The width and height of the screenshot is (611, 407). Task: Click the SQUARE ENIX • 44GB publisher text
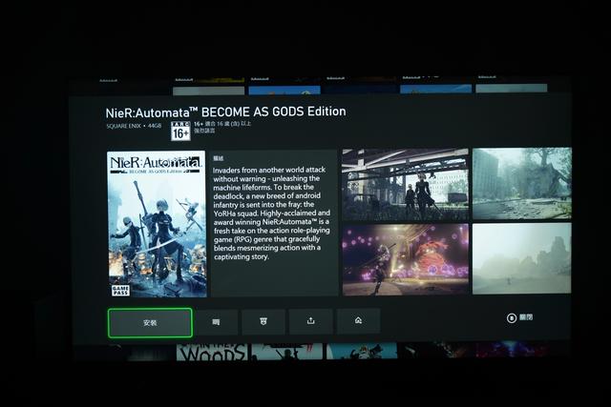134,126
